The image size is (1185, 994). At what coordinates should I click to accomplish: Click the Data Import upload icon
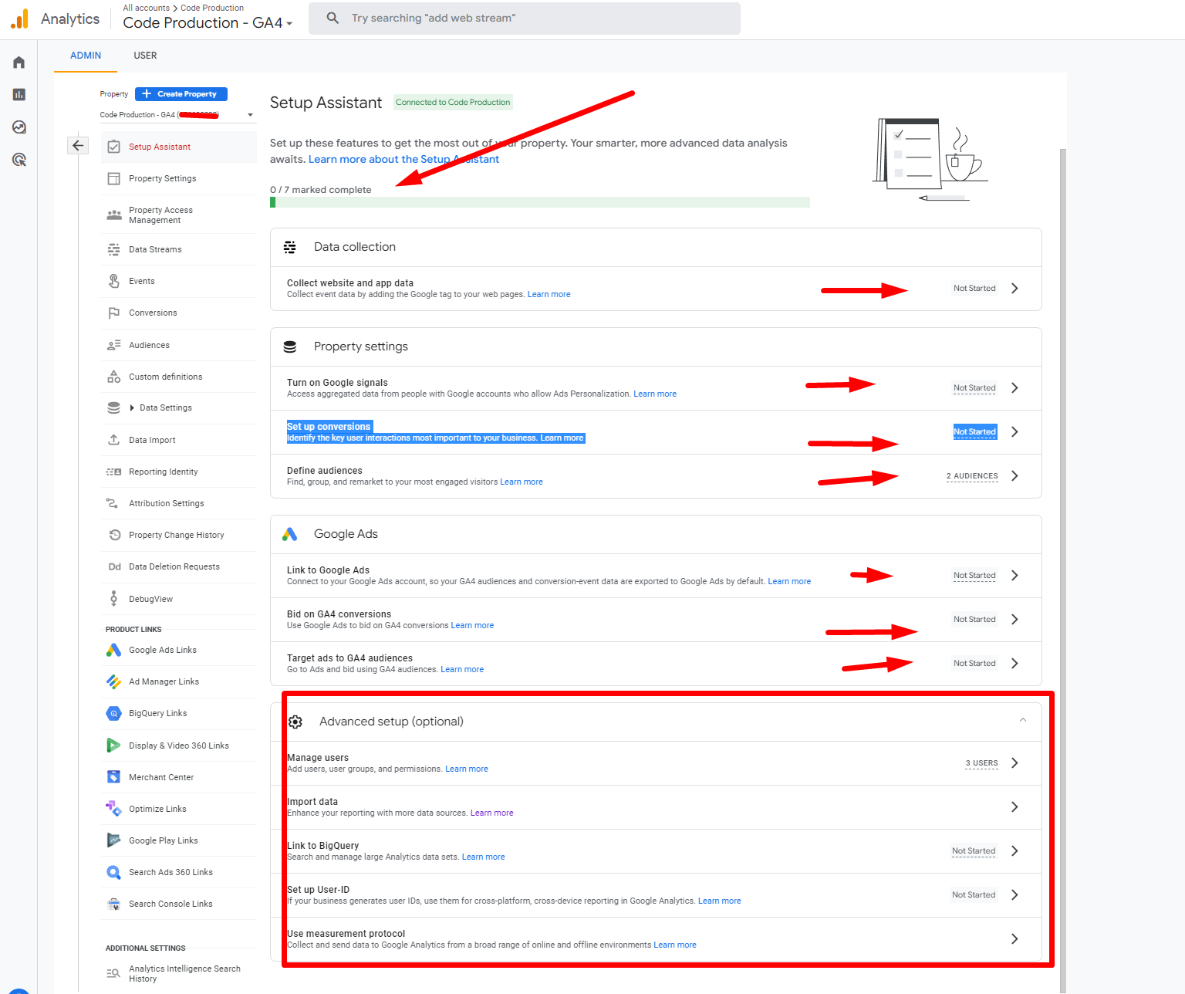tap(113, 440)
